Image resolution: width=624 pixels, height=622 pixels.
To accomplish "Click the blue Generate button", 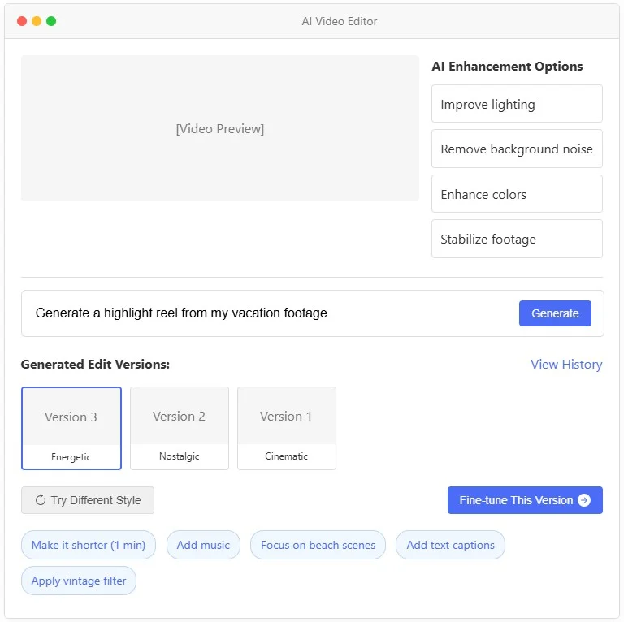I will click(555, 313).
